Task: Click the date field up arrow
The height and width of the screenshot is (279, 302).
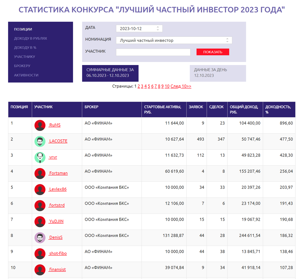Action: pyautogui.click(x=158, y=27)
